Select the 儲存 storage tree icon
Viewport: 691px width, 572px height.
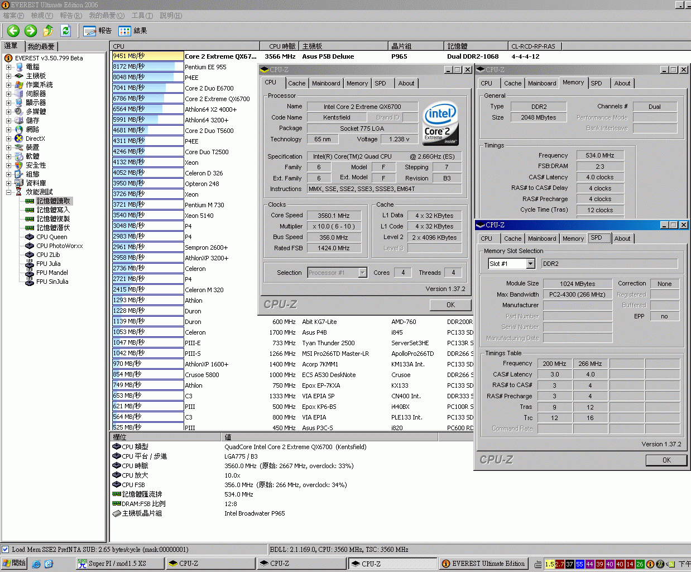[19, 121]
